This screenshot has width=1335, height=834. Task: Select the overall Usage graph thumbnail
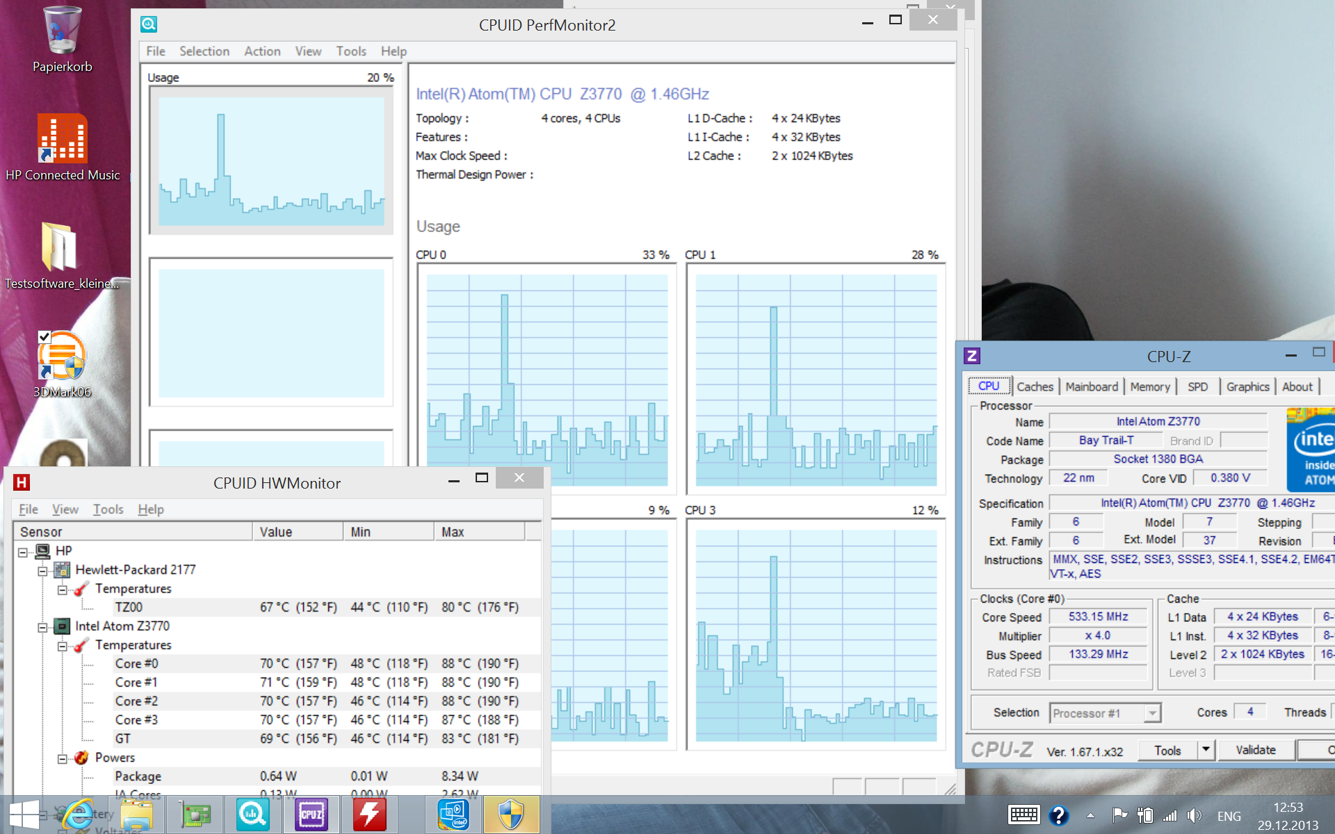[x=271, y=161]
